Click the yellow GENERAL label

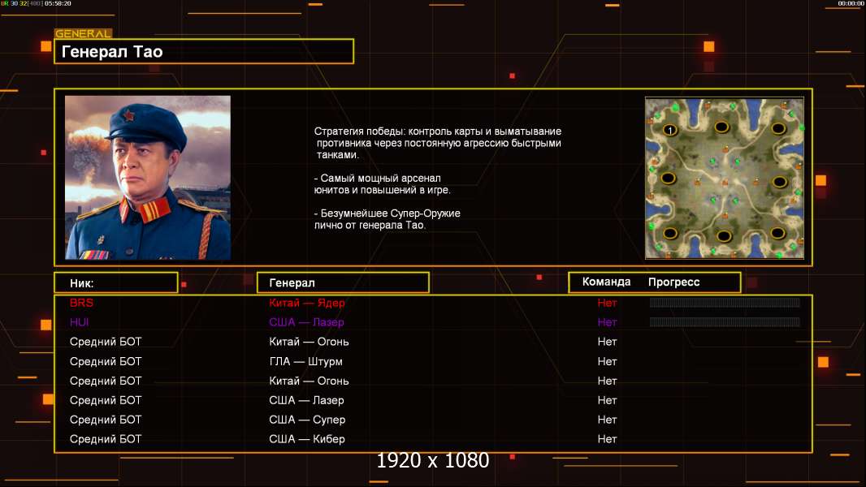pos(83,33)
